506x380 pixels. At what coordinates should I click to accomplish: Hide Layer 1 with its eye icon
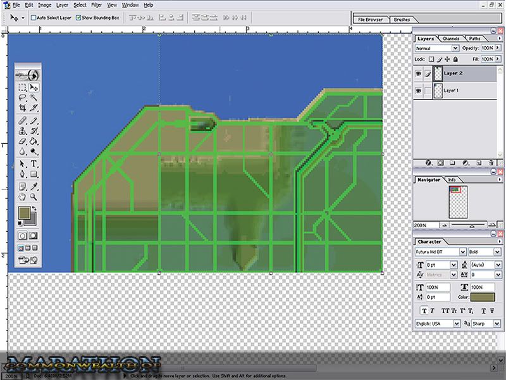tap(418, 91)
